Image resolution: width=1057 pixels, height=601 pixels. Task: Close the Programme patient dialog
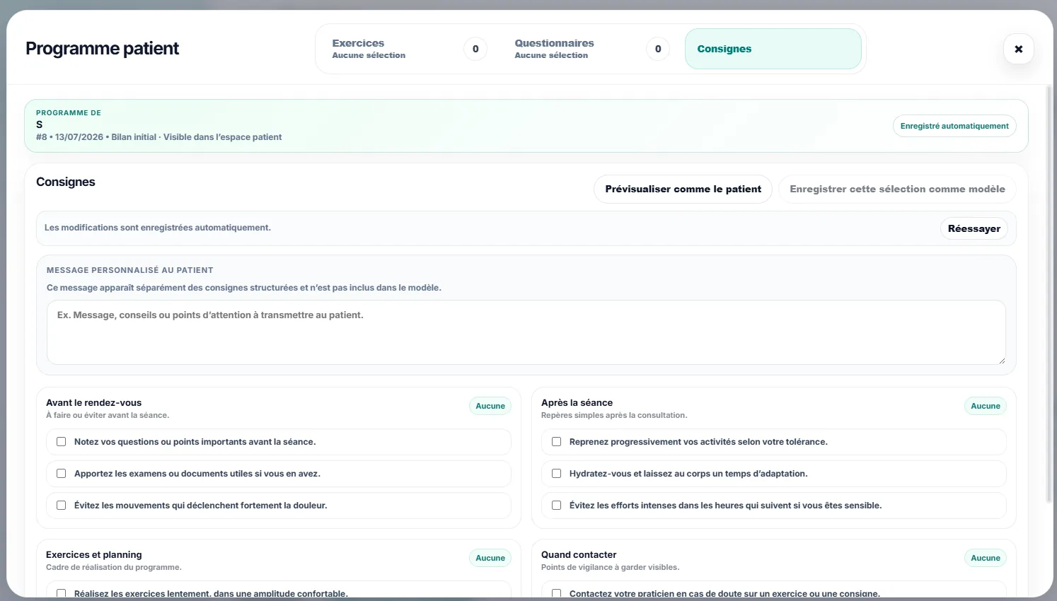(1018, 49)
